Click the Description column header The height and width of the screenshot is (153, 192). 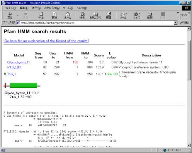151,55
